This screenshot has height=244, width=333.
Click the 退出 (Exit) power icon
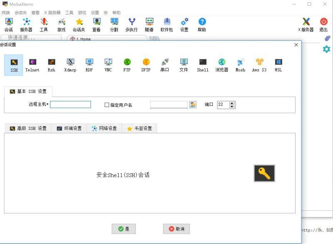tap(324, 25)
